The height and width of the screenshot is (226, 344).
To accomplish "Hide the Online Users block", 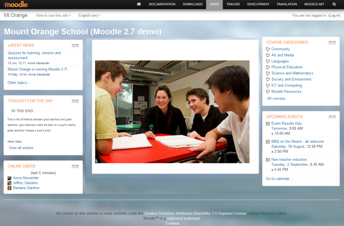I will tap(74, 166).
